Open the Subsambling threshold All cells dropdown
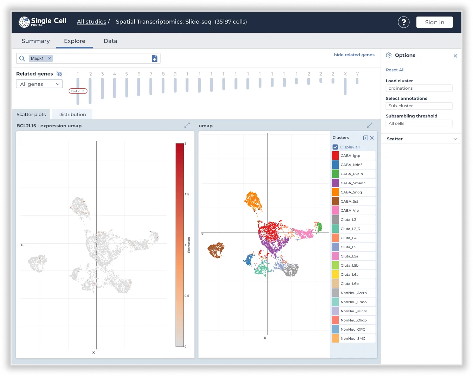473x376 pixels. click(x=419, y=123)
